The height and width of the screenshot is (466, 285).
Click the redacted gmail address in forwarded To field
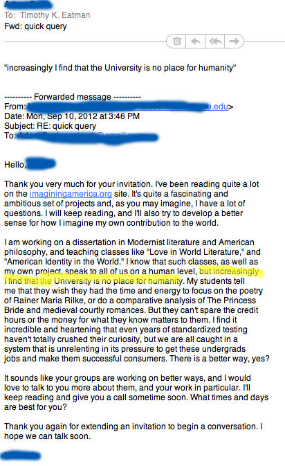(88, 136)
